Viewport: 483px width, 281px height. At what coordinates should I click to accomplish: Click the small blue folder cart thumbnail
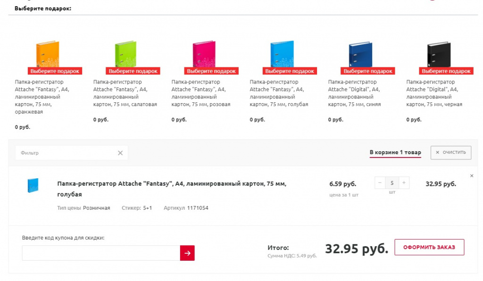point(33,185)
